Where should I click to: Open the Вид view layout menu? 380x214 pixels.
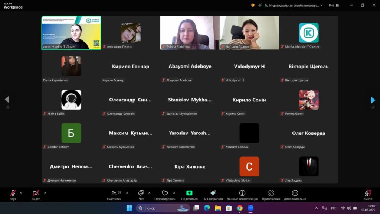333,5
